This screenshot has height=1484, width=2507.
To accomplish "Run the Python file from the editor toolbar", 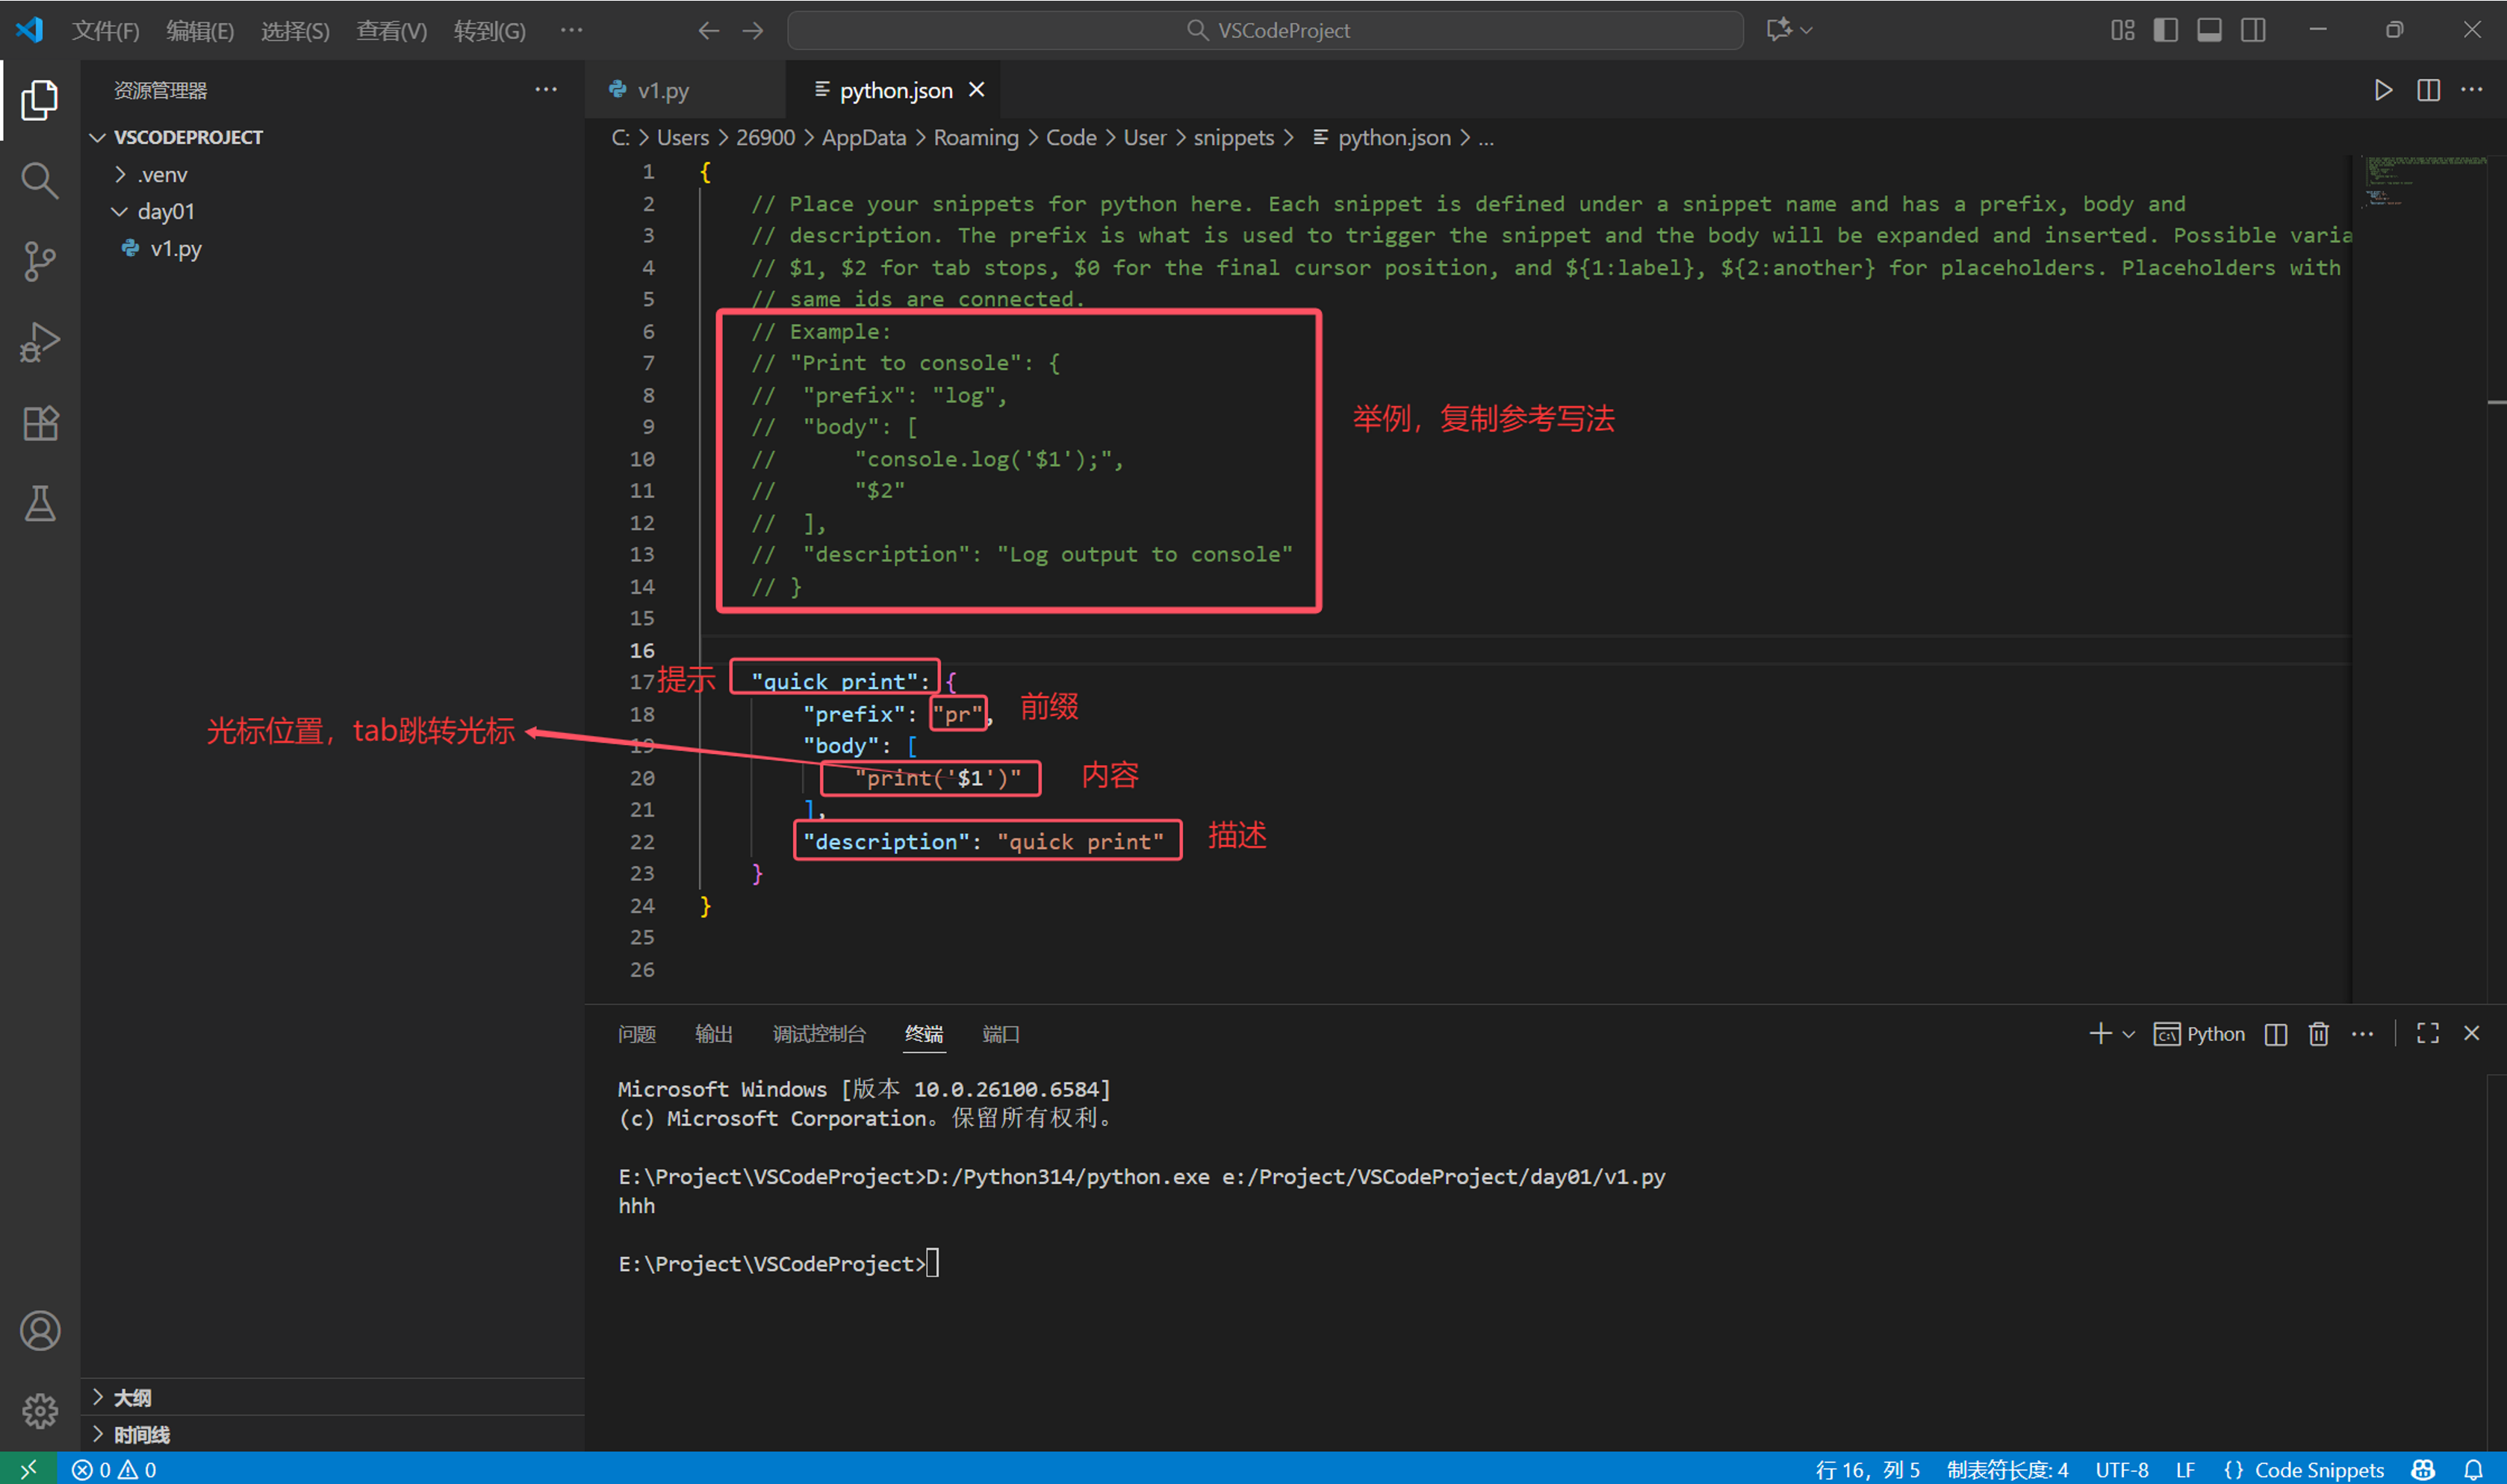I will tap(2383, 89).
